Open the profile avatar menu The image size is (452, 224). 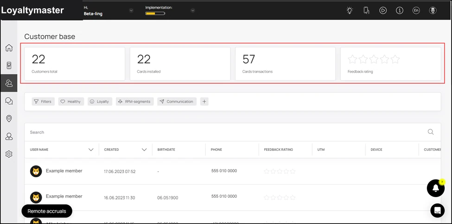(x=433, y=10)
